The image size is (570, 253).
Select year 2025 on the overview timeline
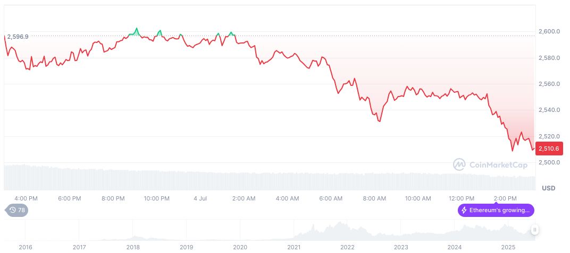click(x=509, y=247)
